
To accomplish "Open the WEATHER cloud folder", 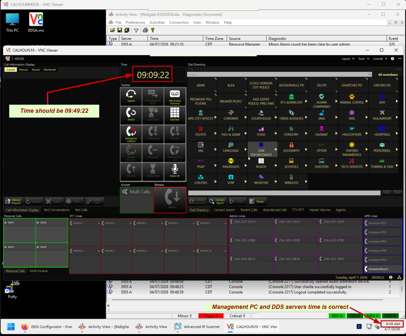I will [x=261, y=179].
